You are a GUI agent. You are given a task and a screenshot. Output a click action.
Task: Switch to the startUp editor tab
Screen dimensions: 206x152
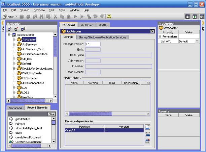pos(103,25)
